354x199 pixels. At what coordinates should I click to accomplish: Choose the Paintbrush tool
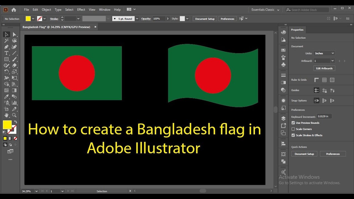[14, 59]
